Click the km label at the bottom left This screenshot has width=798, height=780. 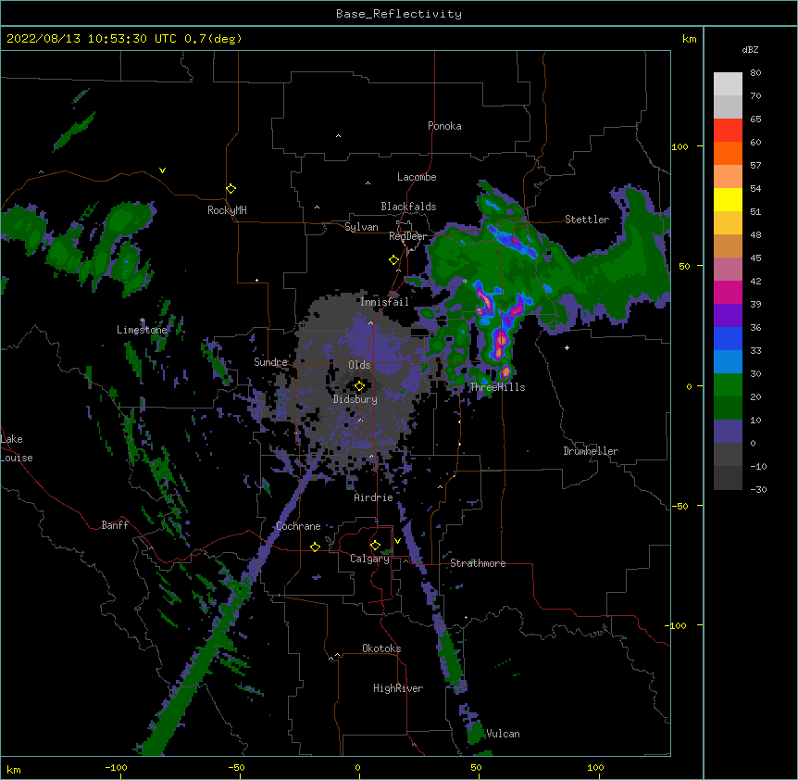[14, 770]
